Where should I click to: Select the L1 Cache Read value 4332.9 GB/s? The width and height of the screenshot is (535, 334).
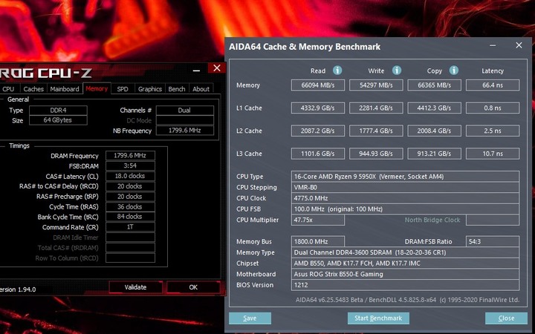click(318, 108)
